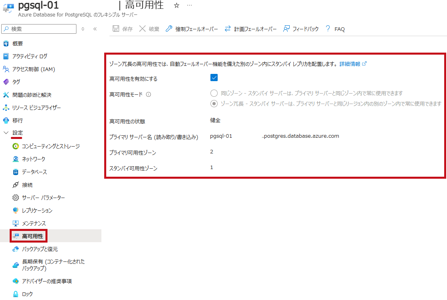This screenshot has width=447, height=300.
Task: Click サーバー パラメーター gear icon
Action: tap(16, 198)
